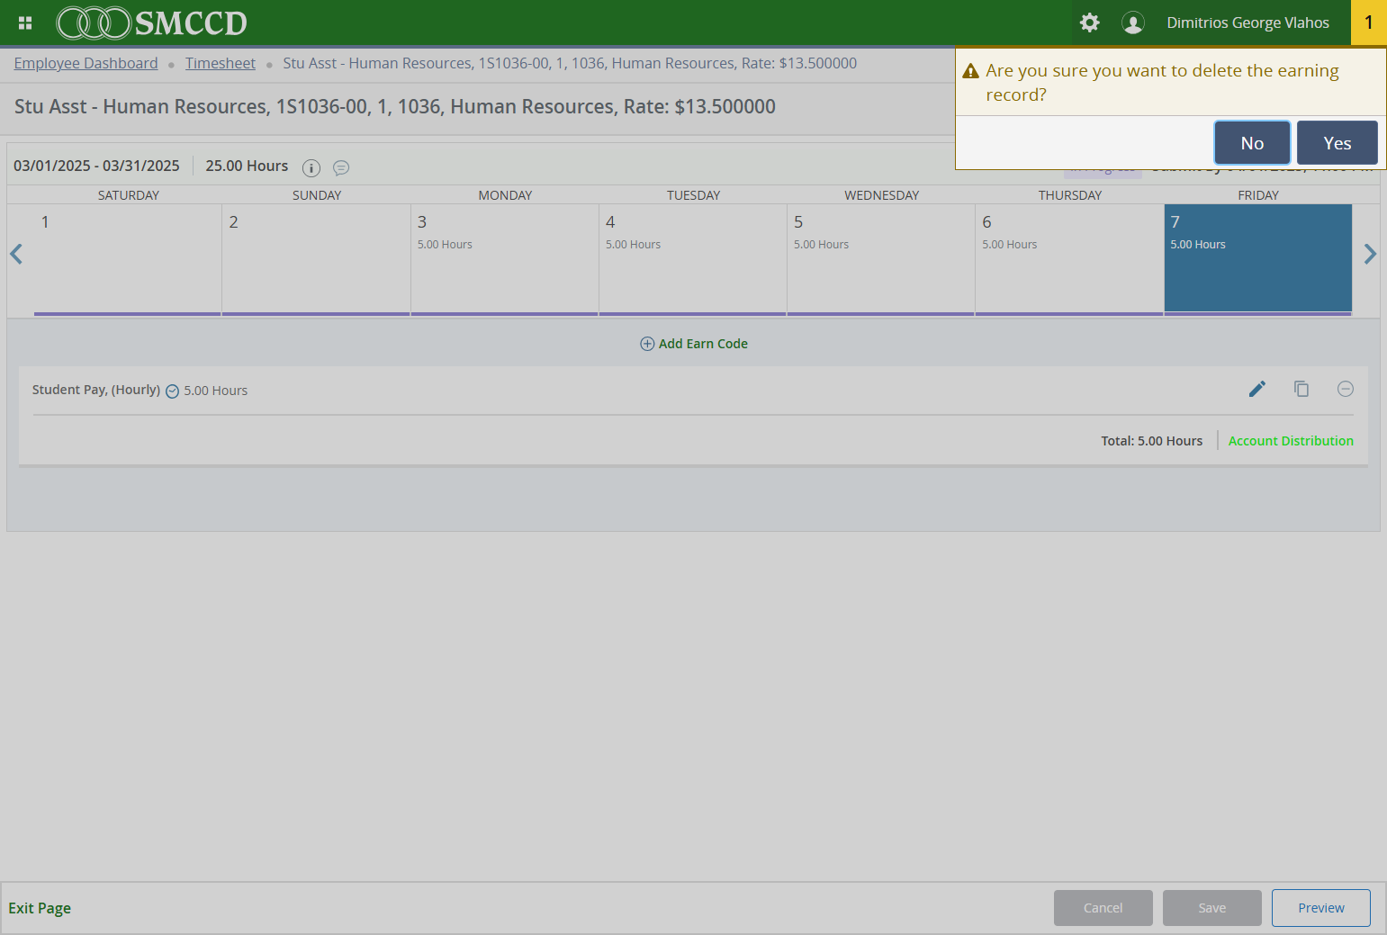Select Wednesday the 5th day cell
Image resolution: width=1387 pixels, height=935 pixels.
[881, 259]
